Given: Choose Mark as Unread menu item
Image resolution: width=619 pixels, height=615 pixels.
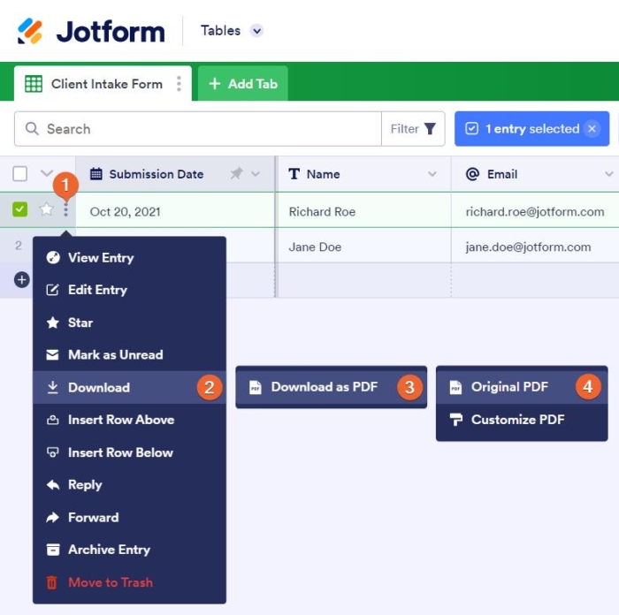Looking at the screenshot, I should tap(129, 354).
